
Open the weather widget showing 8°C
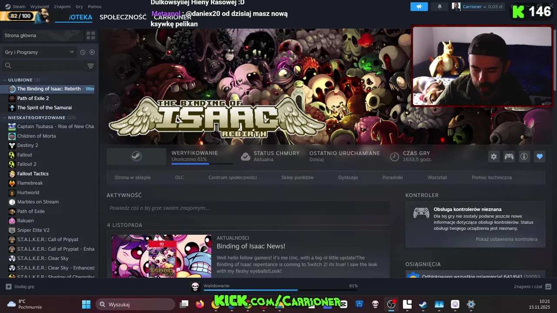coord(24,304)
